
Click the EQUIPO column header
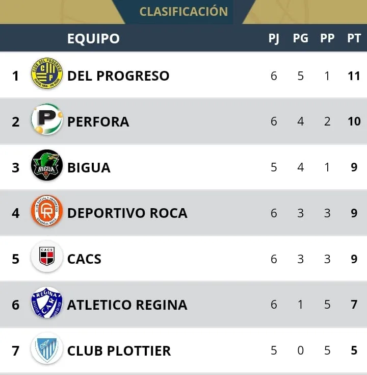93,39
